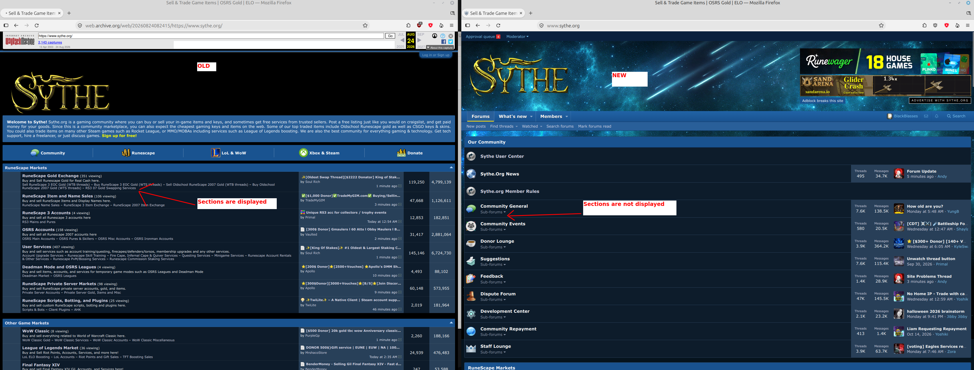Click the Wayback Machine URL input field
974x370 pixels.
pos(211,36)
